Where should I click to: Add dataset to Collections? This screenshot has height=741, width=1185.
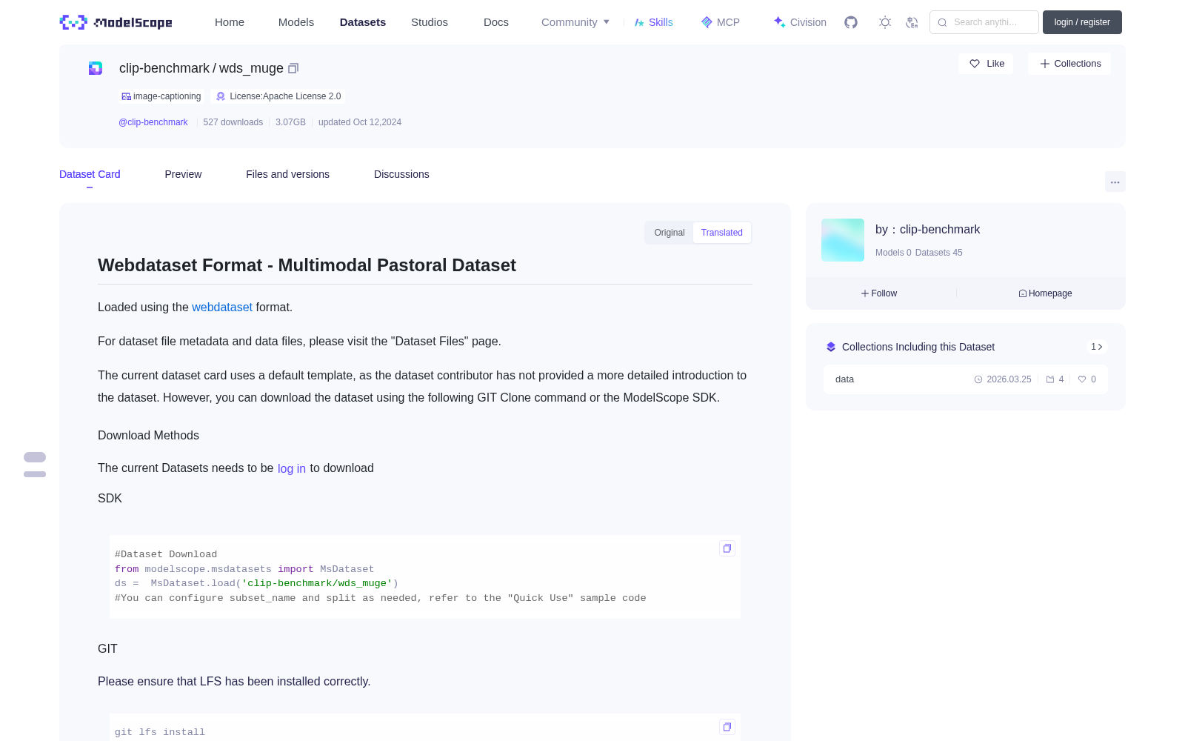1069,64
